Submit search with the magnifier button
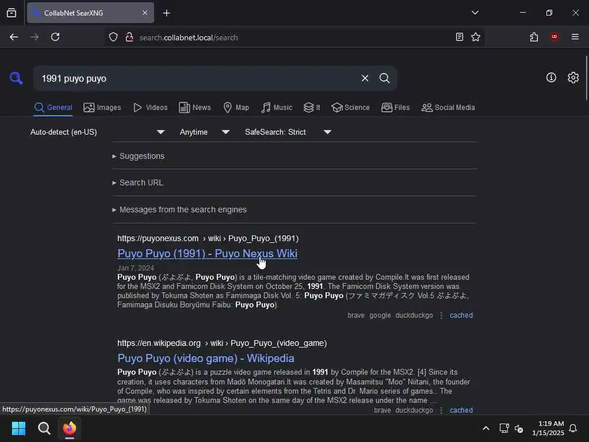Viewport: 589px width, 442px height. [384, 78]
